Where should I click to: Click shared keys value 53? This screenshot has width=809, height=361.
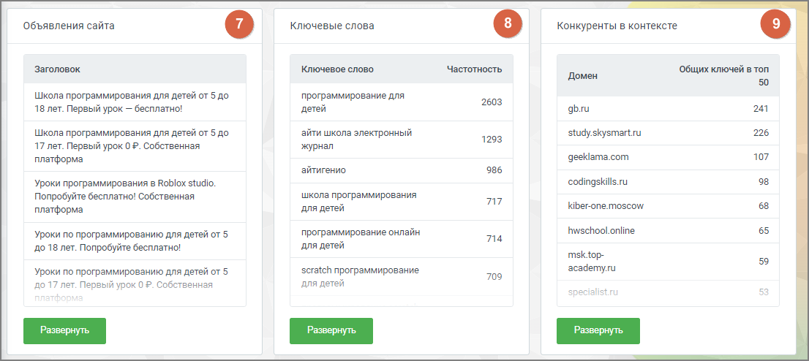pos(763,292)
